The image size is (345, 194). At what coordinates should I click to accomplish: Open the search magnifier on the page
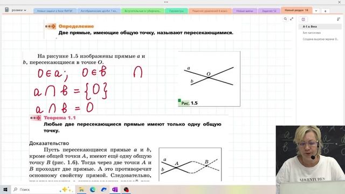click(x=285, y=19)
